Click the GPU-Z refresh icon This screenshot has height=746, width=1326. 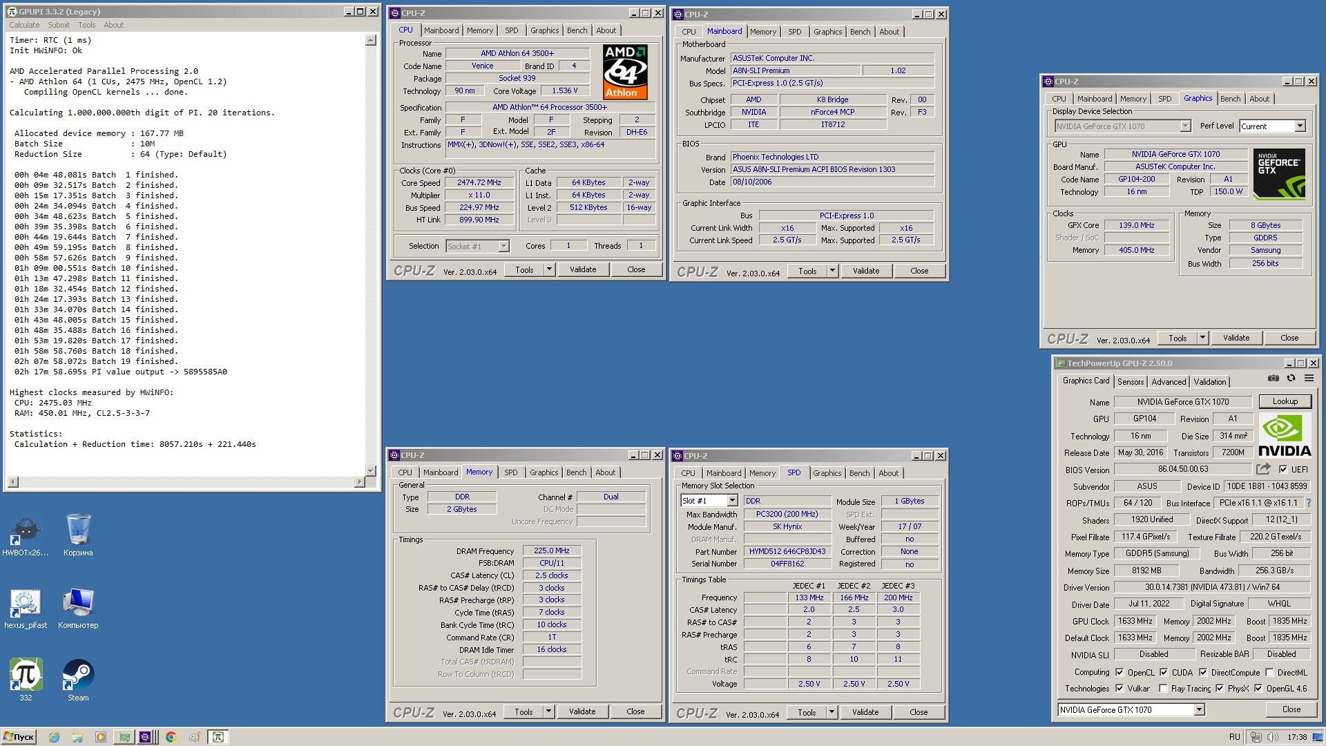(x=1291, y=379)
